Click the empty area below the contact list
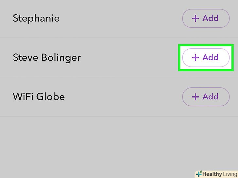The height and width of the screenshot is (178, 238). tap(98, 147)
